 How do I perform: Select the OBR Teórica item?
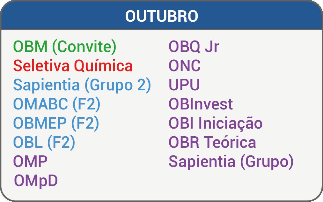pos(212,142)
